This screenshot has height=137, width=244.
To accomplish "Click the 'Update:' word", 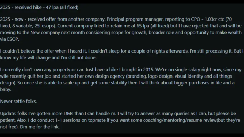I will [8, 113].
